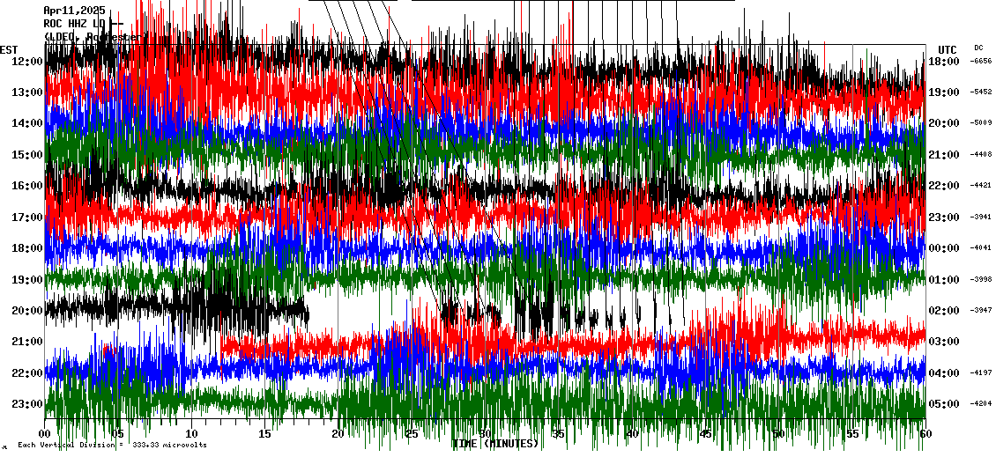
Task: Click the "UTC" column header
Action: pyautogui.click(x=948, y=50)
